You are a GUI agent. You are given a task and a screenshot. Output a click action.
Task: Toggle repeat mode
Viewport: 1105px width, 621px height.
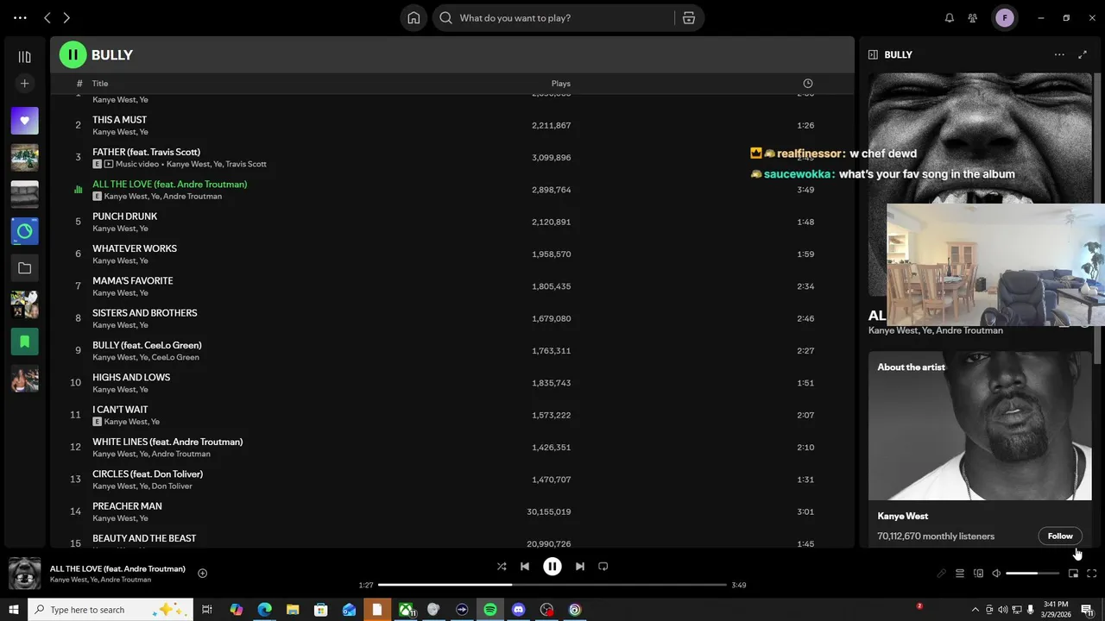(x=603, y=567)
